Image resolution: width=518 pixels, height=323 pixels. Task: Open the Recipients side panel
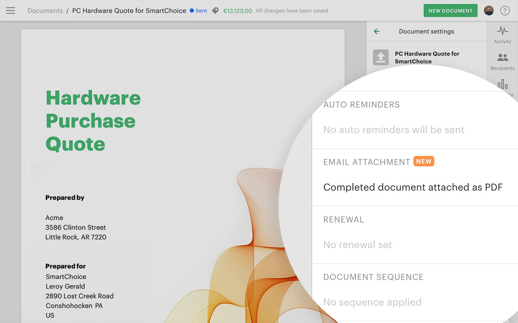pyautogui.click(x=502, y=62)
